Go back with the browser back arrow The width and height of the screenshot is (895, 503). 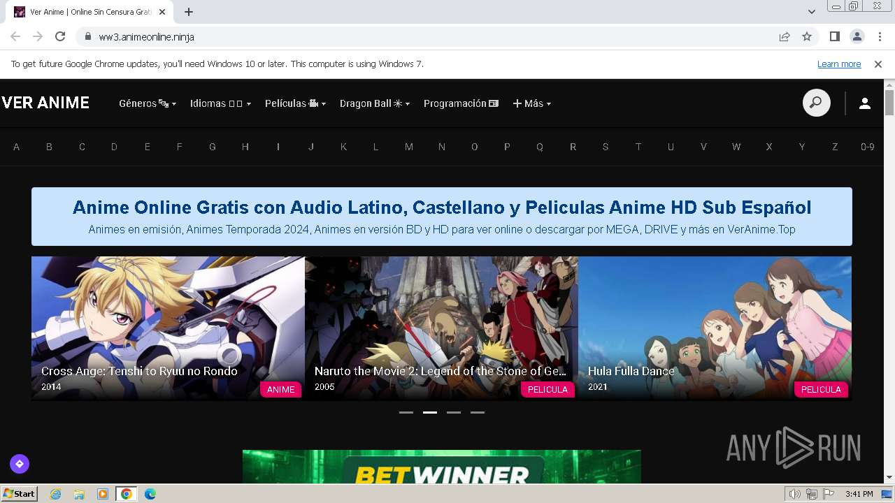pyautogui.click(x=15, y=37)
